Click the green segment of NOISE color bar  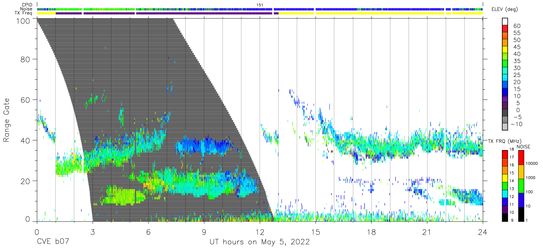[x=521, y=185]
